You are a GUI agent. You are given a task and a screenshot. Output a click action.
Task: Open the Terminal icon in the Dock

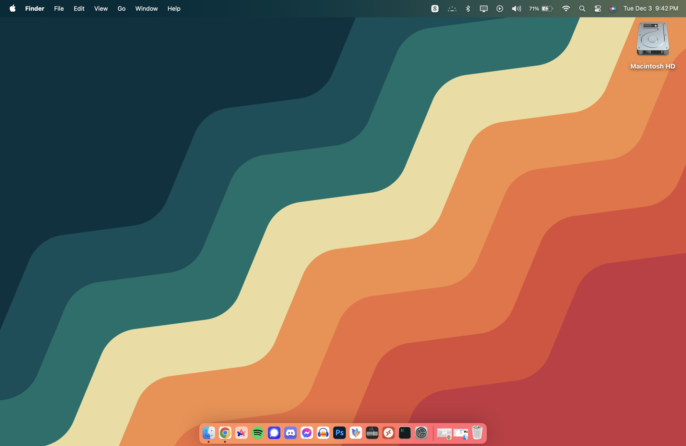(x=405, y=433)
